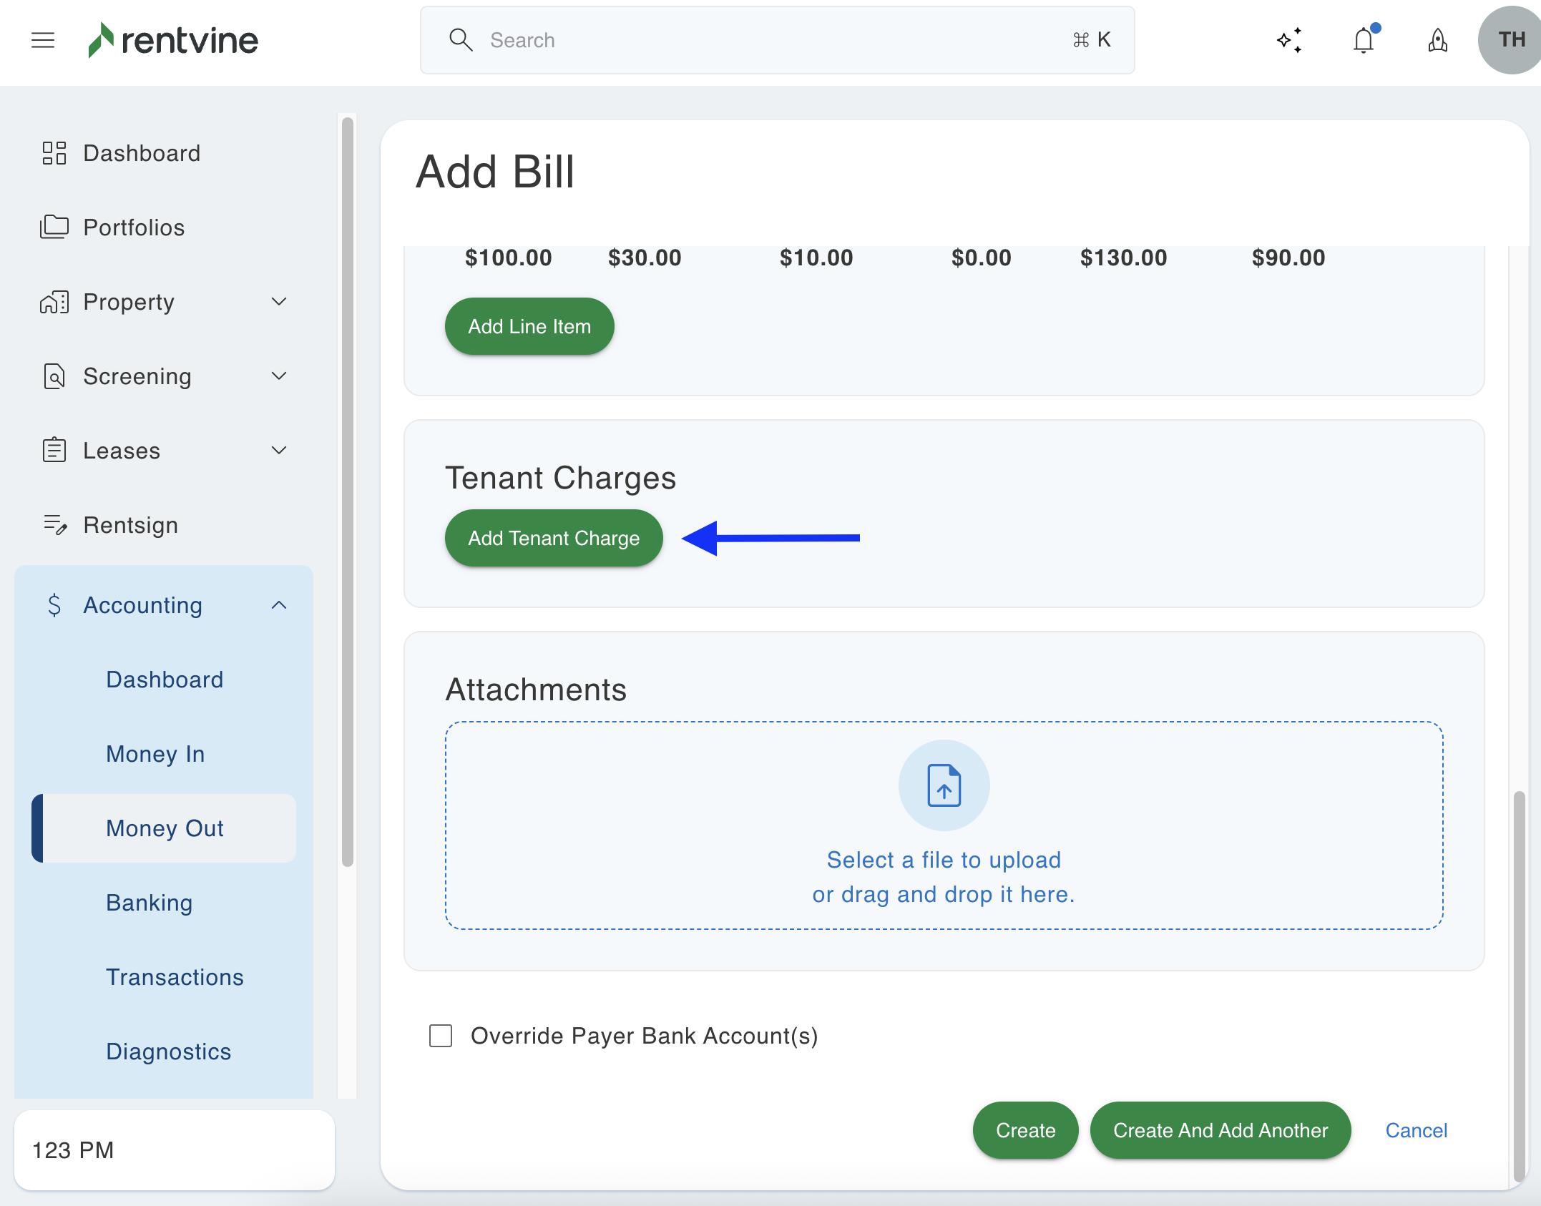Click the rocket icon in header
1541x1206 pixels.
pyautogui.click(x=1438, y=40)
